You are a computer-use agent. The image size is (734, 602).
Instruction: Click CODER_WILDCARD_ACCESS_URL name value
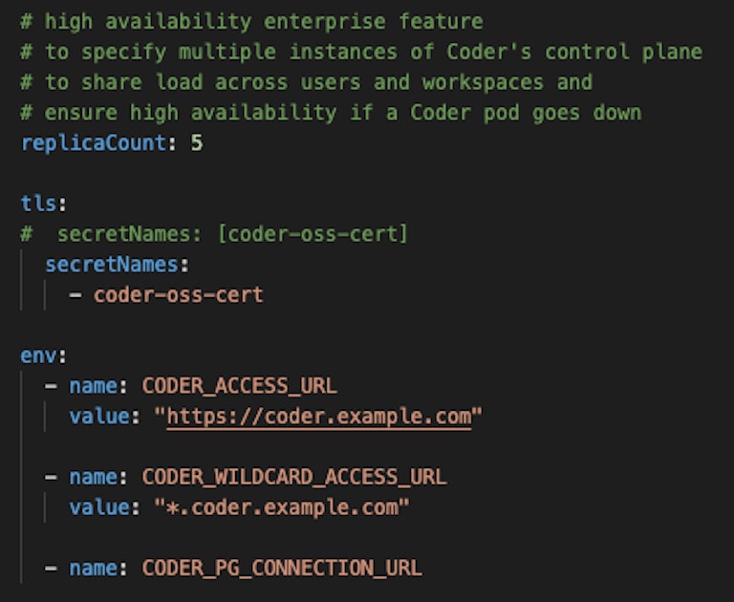pos(294,477)
